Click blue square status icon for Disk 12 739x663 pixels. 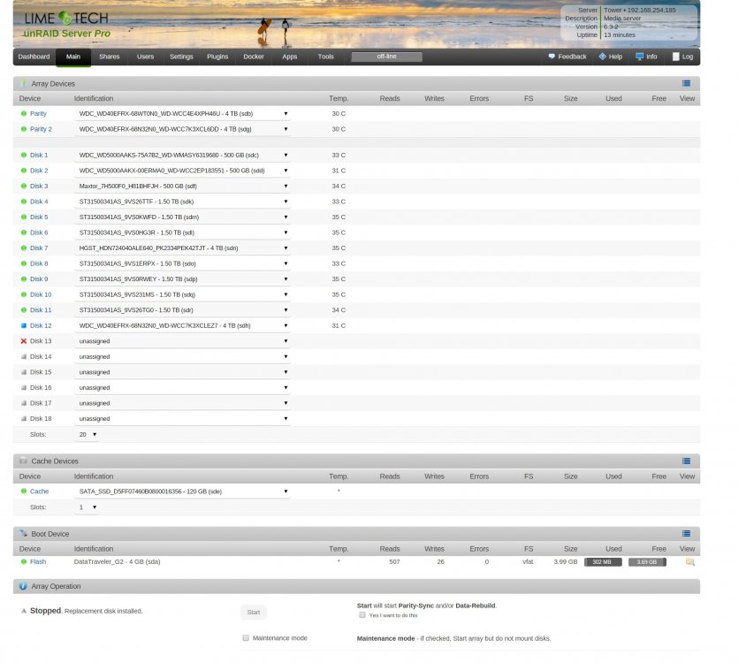tap(24, 325)
